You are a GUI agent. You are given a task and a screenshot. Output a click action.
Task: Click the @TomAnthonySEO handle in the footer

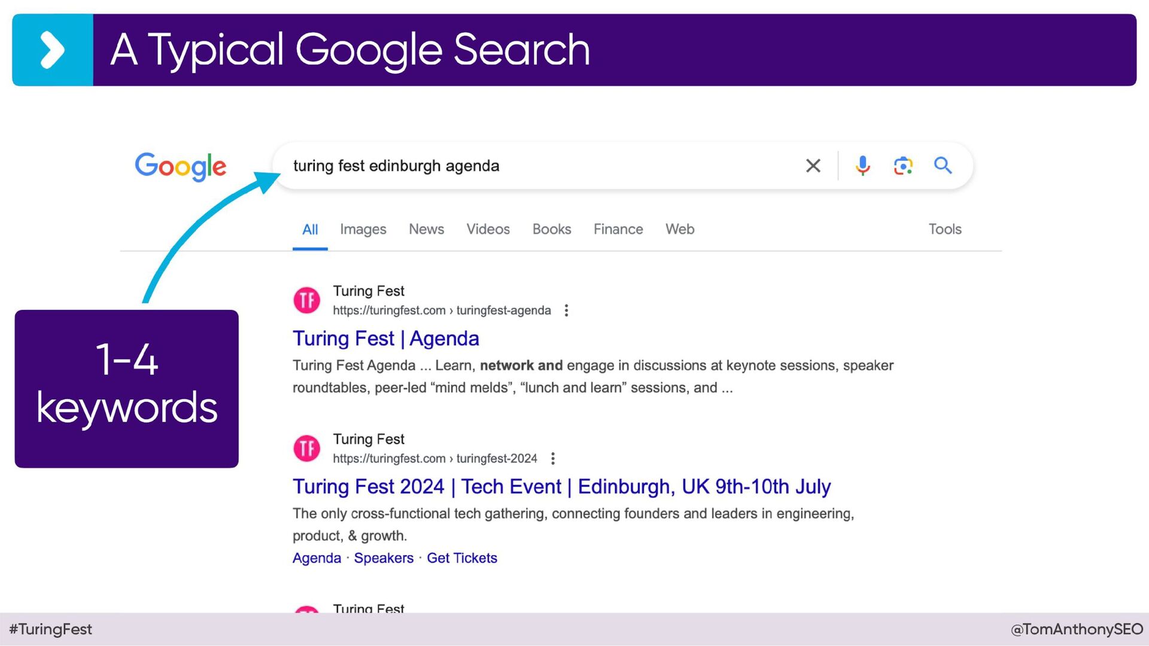pos(1077,629)
